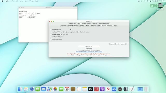Open App Store from the dock
The width and height of the screenshot is (166, 93).
coord(114,89)
